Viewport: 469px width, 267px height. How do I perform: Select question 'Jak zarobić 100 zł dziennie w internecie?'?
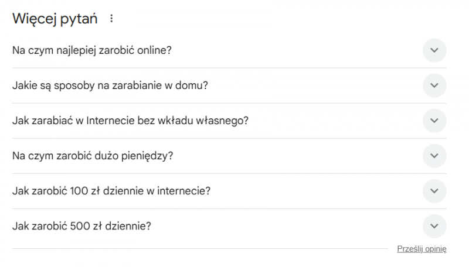point(111,191)
